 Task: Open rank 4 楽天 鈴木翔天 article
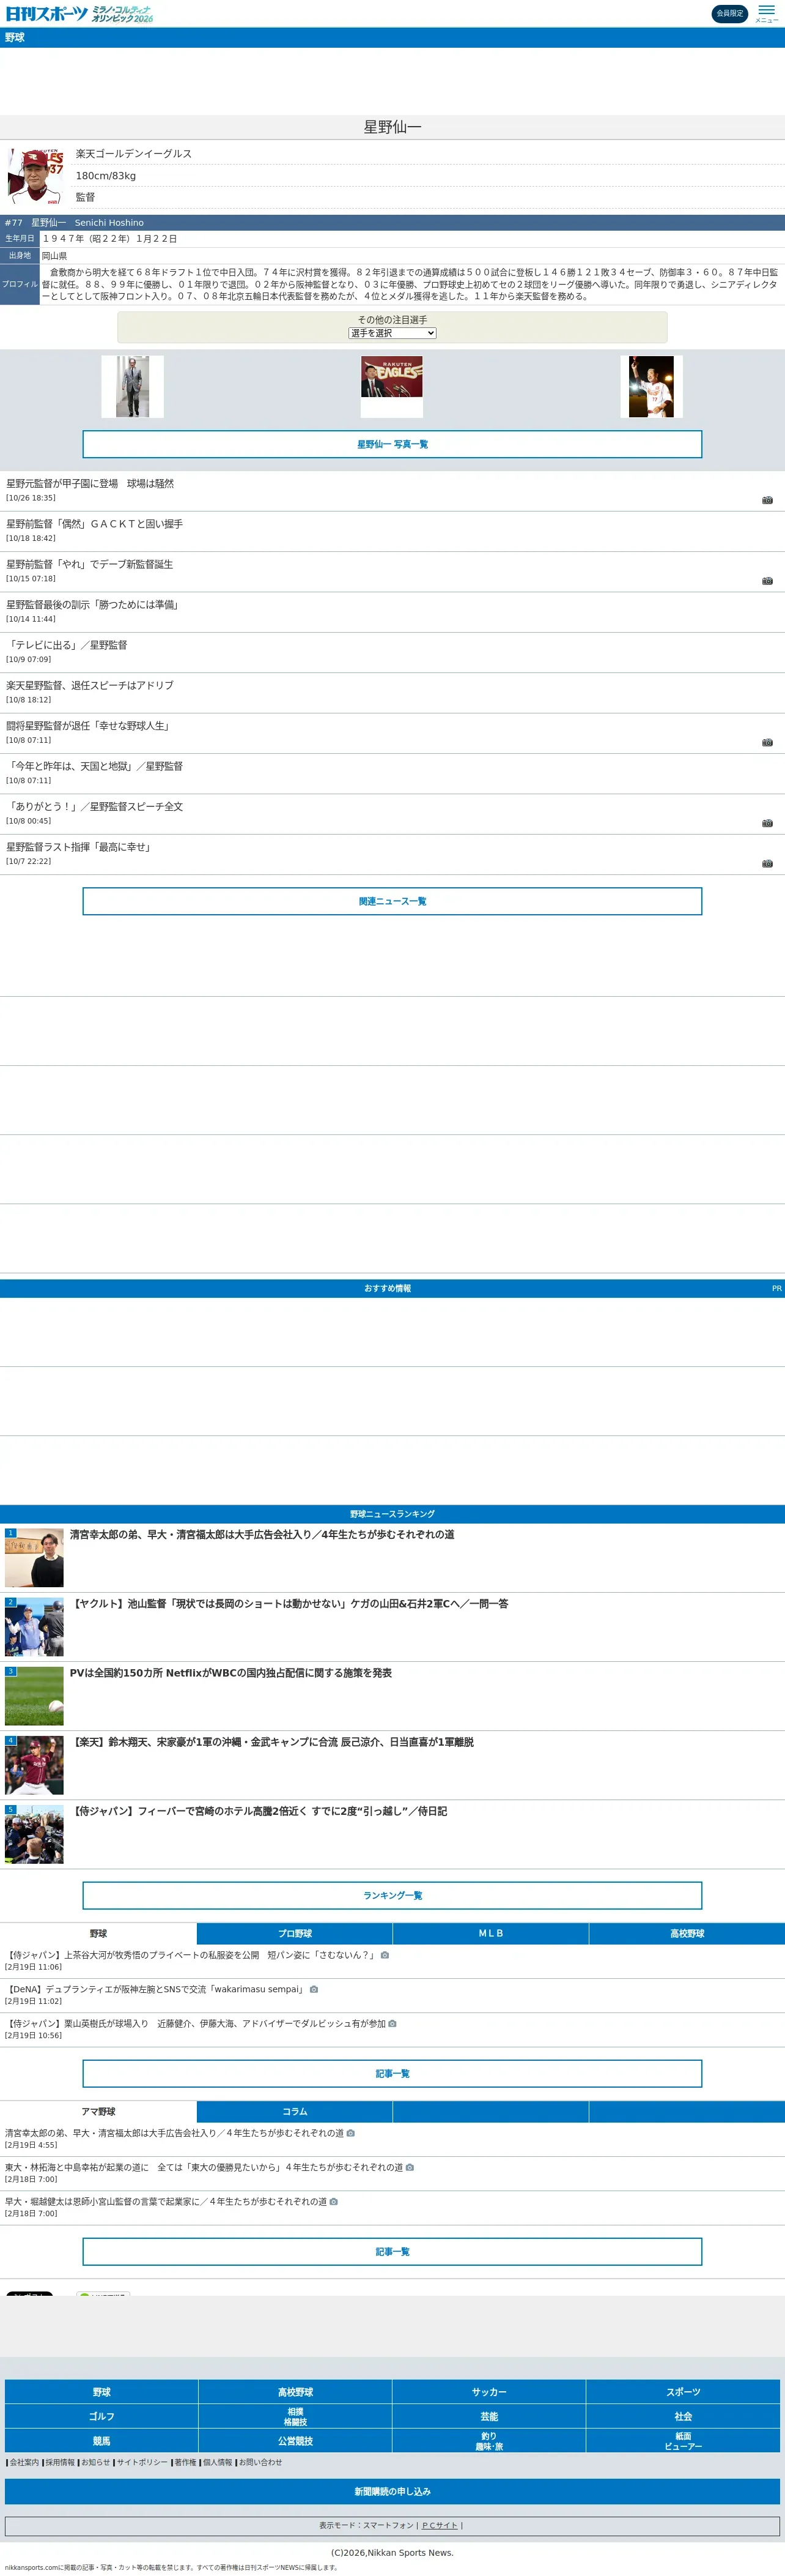point(271,1741)
